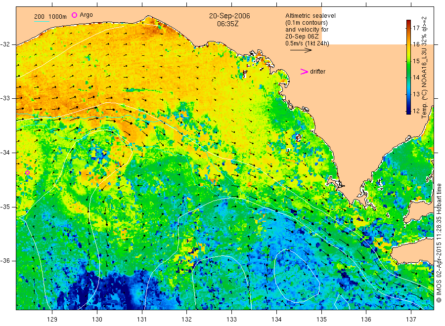Click the color bar value 12
The width and height of the screenshot is (445, 326).
[416, 111]
